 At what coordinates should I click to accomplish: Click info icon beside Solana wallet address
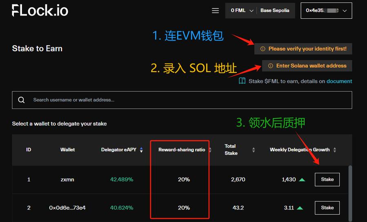pos(271,66)
